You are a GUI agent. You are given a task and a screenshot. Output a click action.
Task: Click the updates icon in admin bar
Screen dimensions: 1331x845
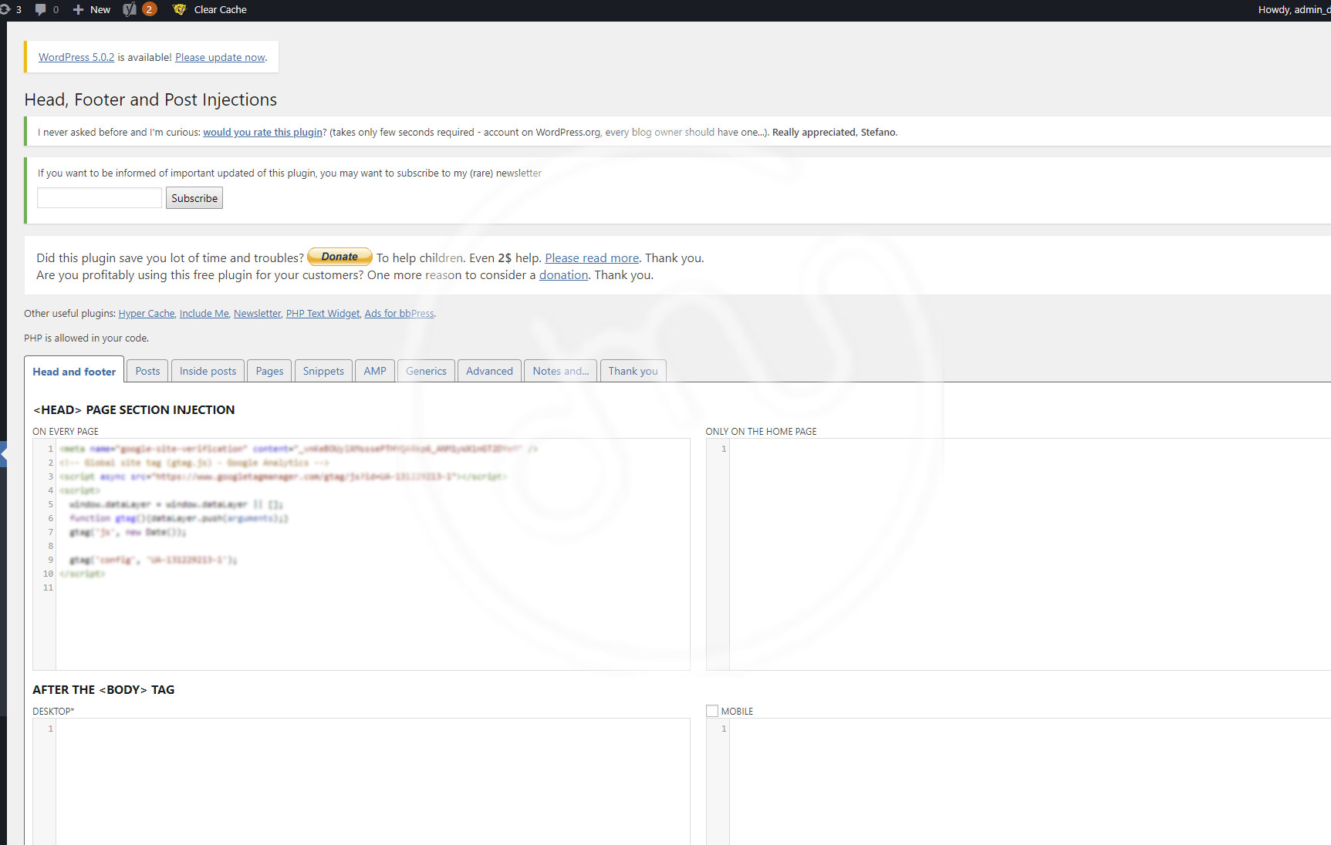pyautogui.click(x=4, y=9)
